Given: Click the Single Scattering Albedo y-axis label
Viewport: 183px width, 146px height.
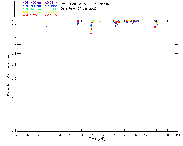Looking at the screenshot, I should coord(9,76).
